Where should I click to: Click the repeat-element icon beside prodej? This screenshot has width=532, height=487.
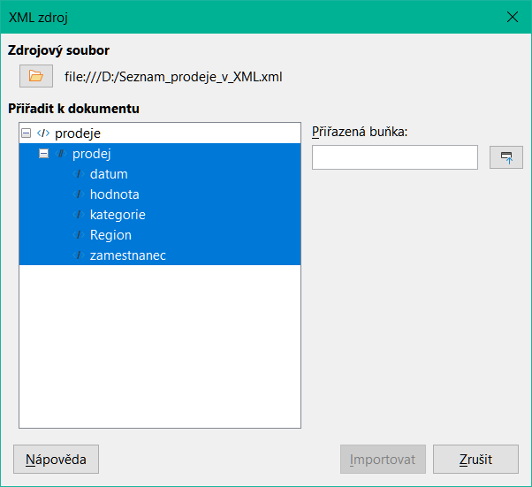[61, 154]
